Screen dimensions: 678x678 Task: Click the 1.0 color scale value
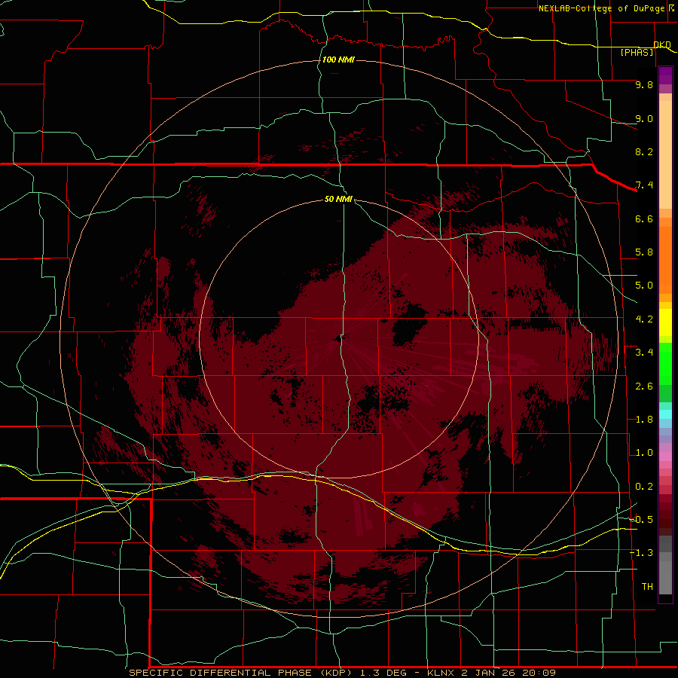tap(644, 453)
